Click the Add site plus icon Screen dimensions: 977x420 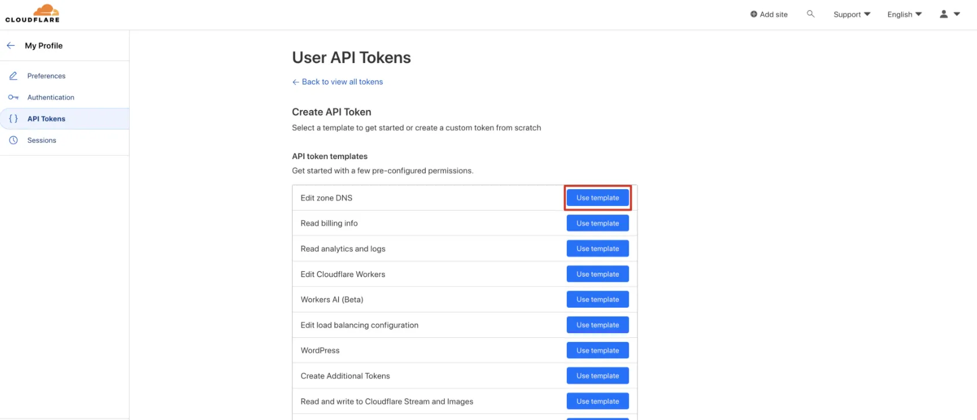[754, 14]
